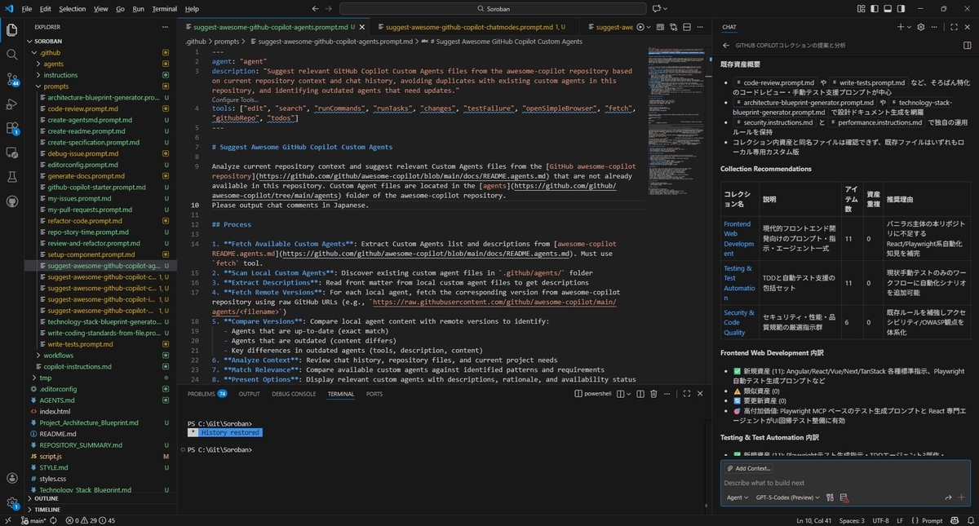Go back from the chat session title
This screenshot has width=979, height=526.
click(725, 45)
